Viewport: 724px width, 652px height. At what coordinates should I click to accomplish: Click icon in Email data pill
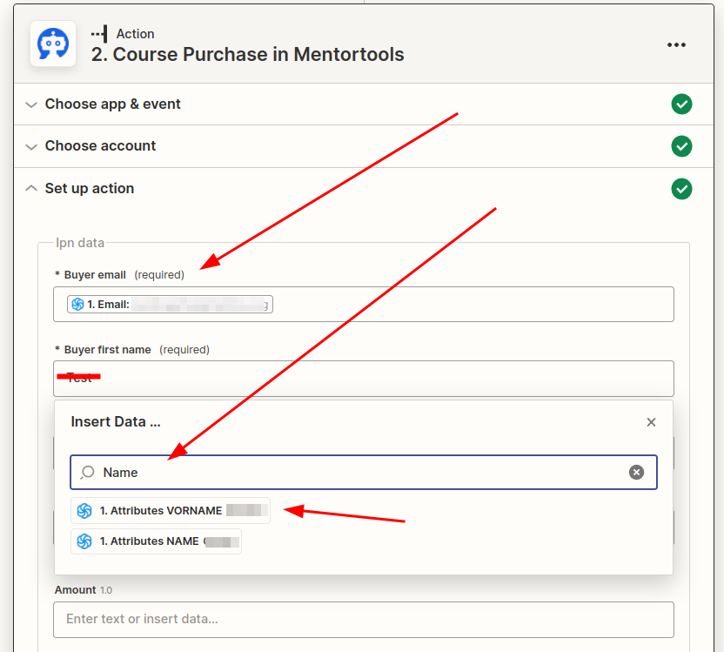(78, 305)
